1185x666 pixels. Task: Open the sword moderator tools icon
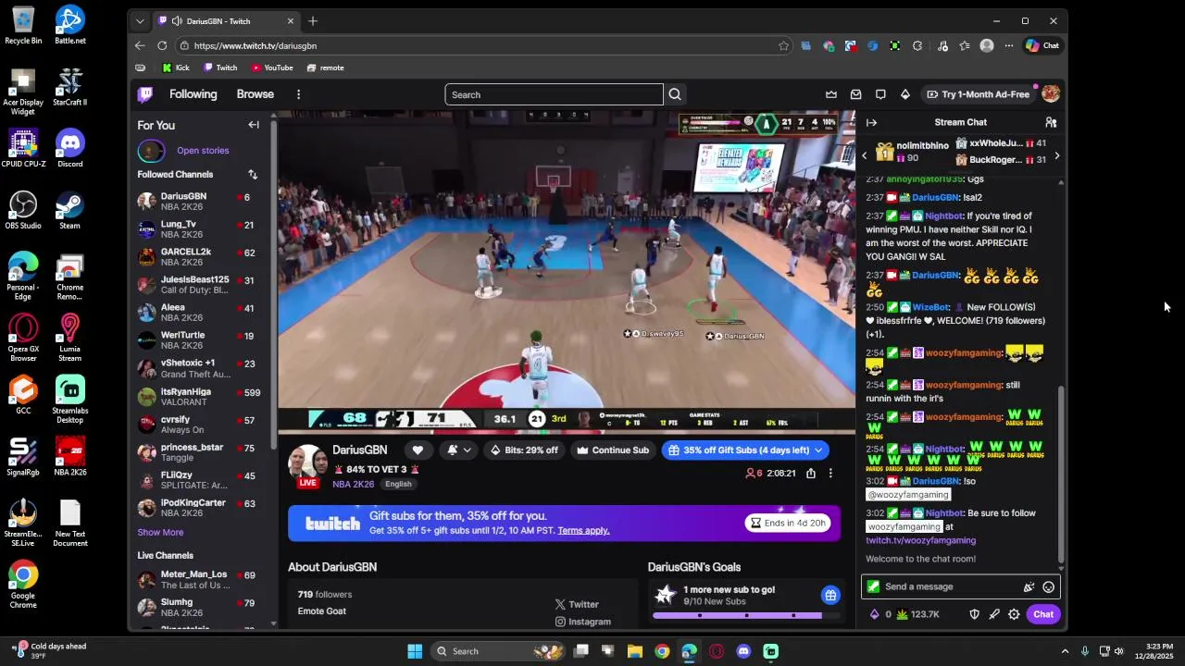coord(994,614)
